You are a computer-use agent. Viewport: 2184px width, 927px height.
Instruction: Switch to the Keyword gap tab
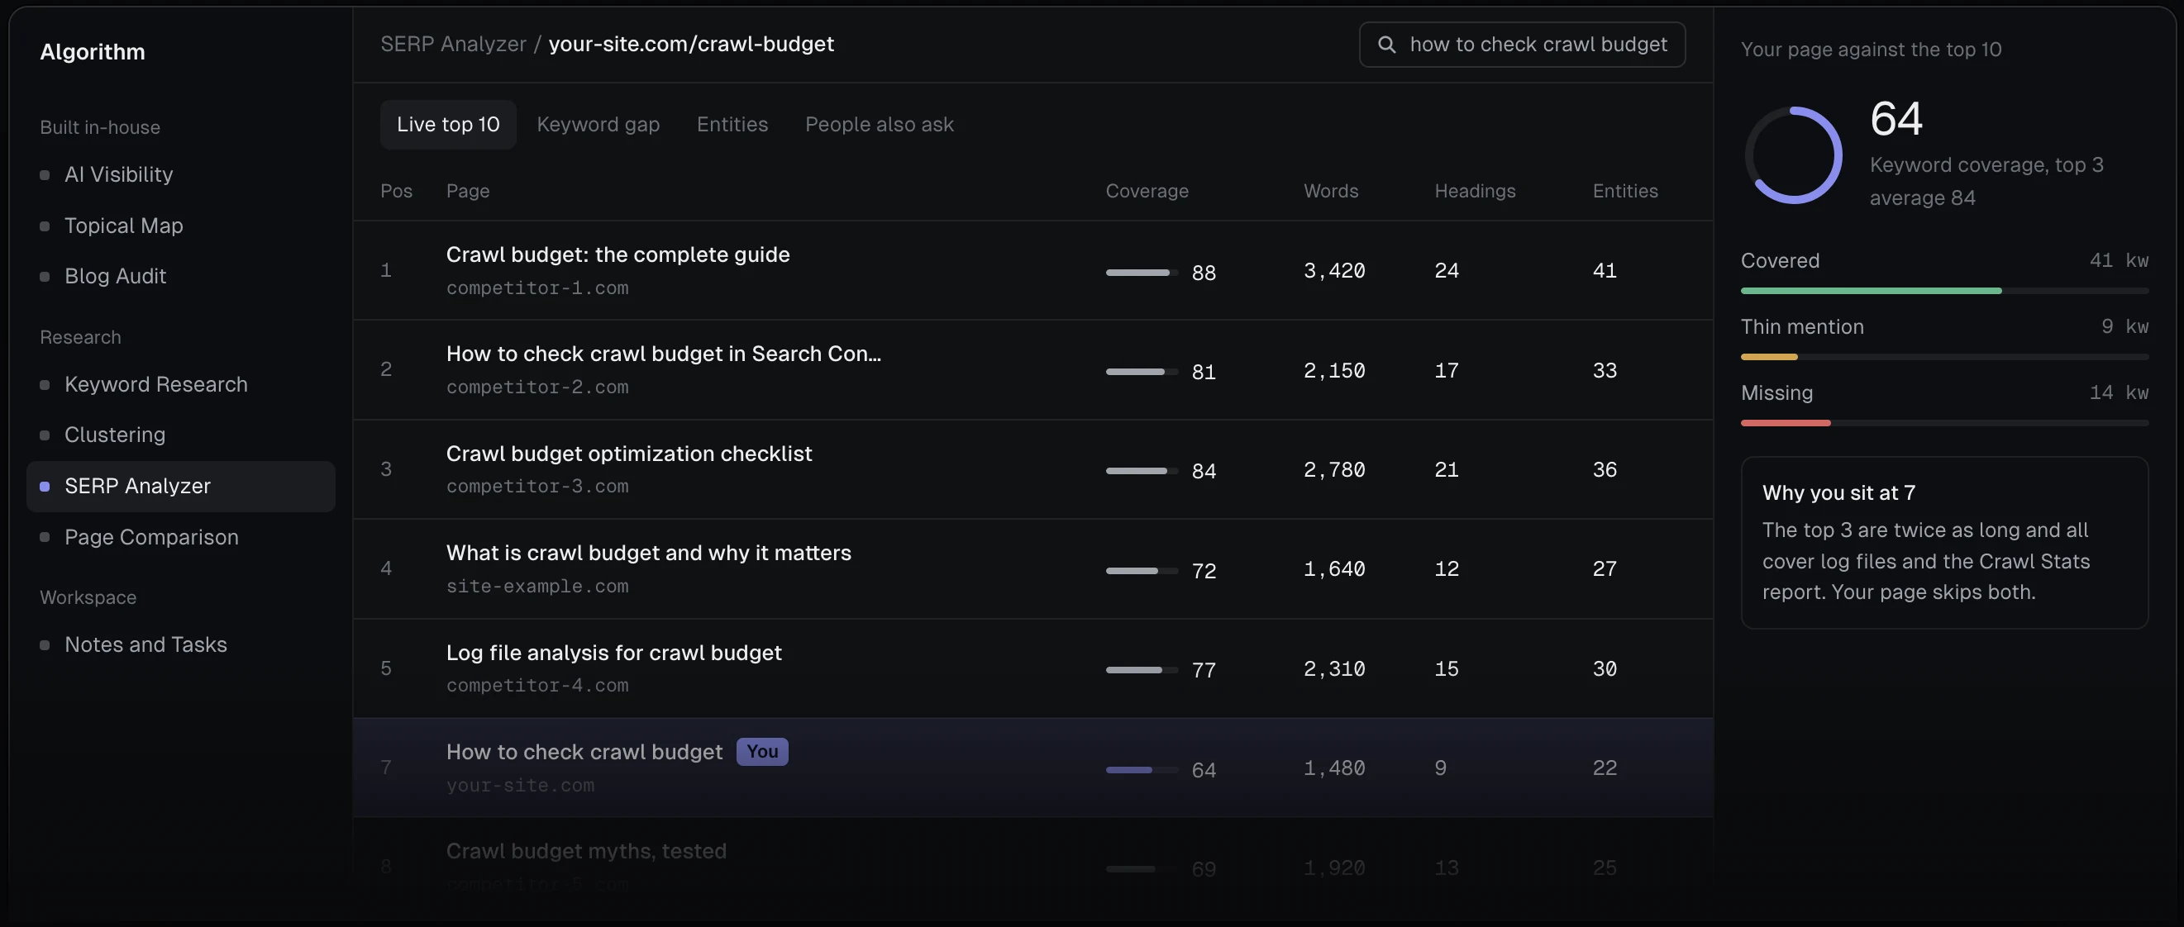click(598, 125)
